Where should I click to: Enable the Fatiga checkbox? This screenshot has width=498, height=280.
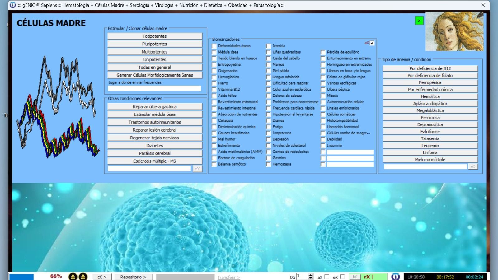pos(269,127)
